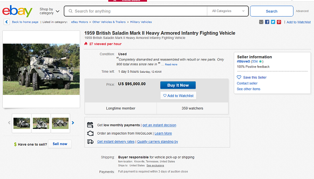Open the Shop by category dropdown
The height and width of the screenshot is (179, 314).
pyautogui.click(x=48, y=11)
